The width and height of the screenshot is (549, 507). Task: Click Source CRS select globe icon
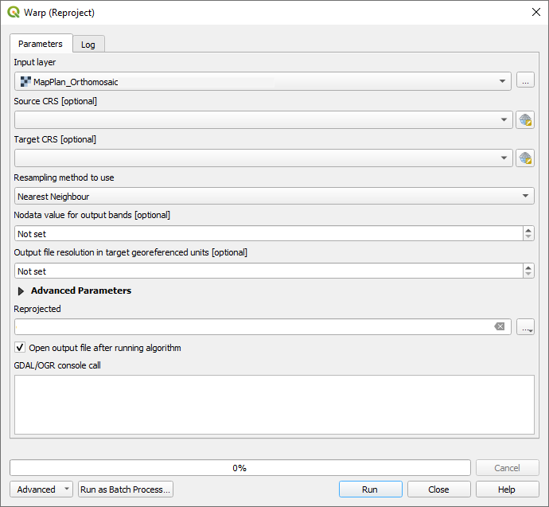click(525, 120)
